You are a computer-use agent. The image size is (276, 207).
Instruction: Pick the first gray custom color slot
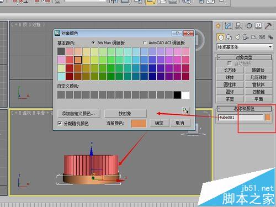(x=61, y=95)
